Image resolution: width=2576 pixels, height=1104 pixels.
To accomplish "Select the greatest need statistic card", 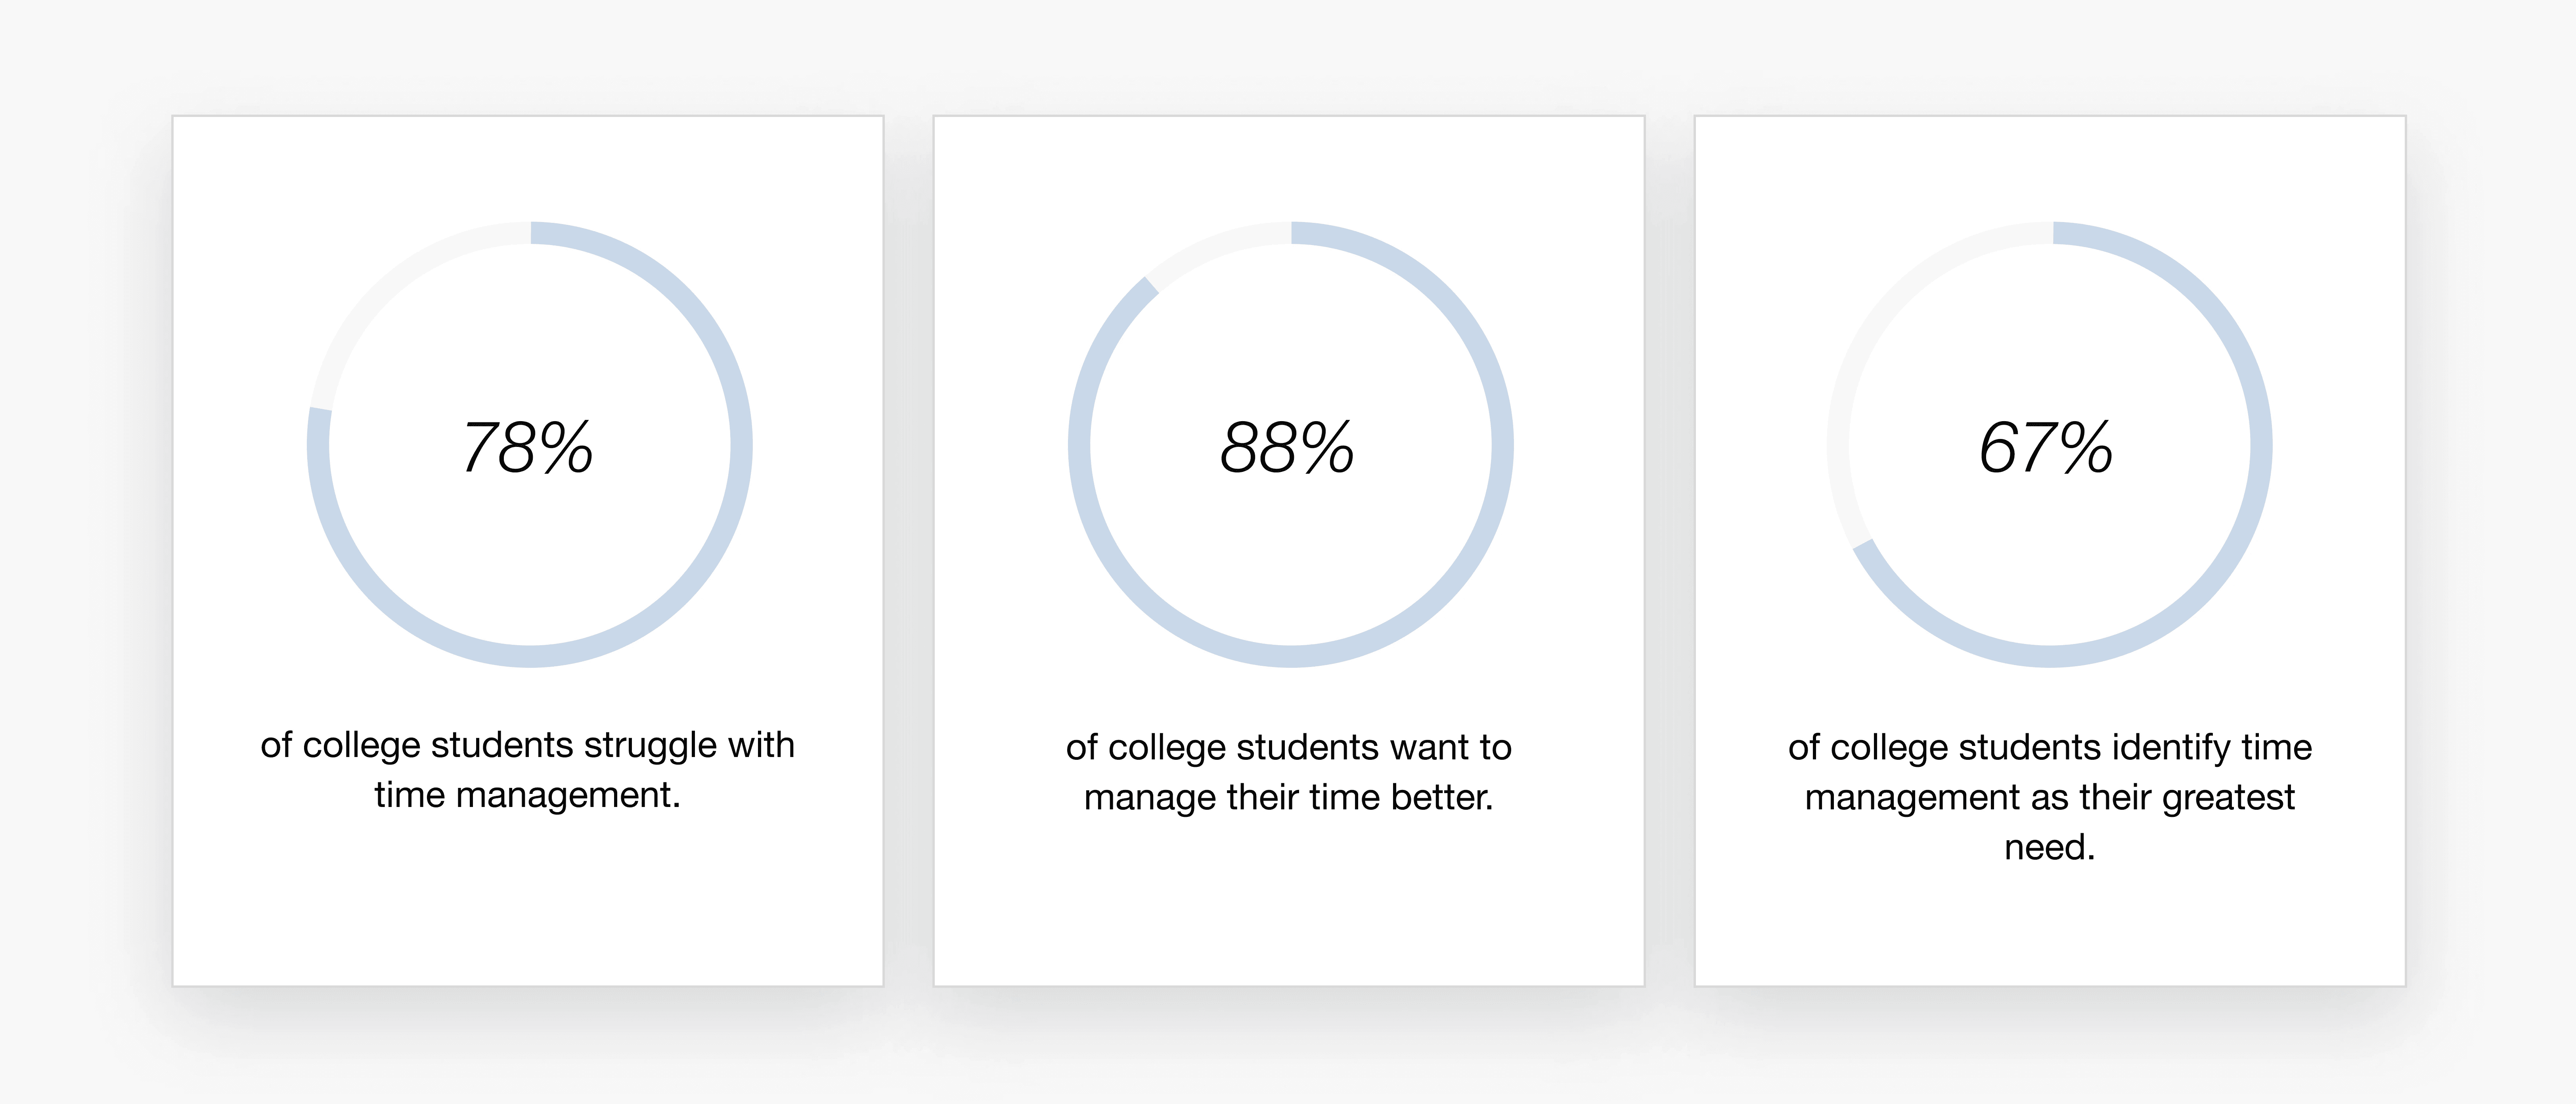I will coord(2050,551).
